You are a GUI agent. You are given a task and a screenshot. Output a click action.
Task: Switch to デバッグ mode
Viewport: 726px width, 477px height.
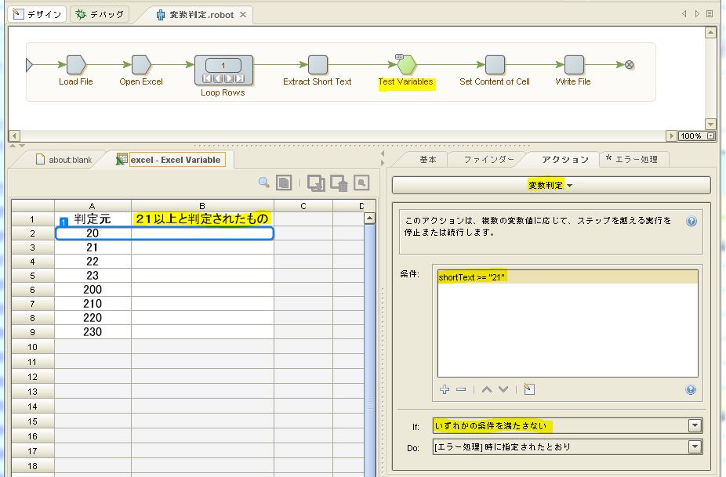coord(100,14)
